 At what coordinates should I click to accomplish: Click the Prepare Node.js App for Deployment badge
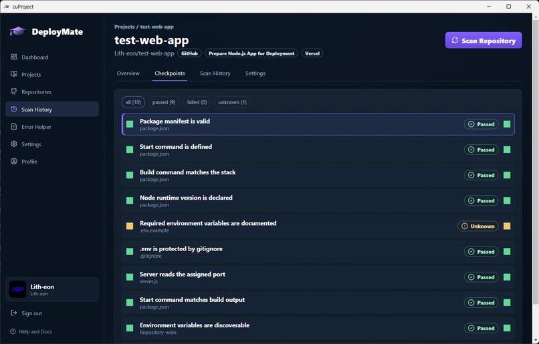251,53
